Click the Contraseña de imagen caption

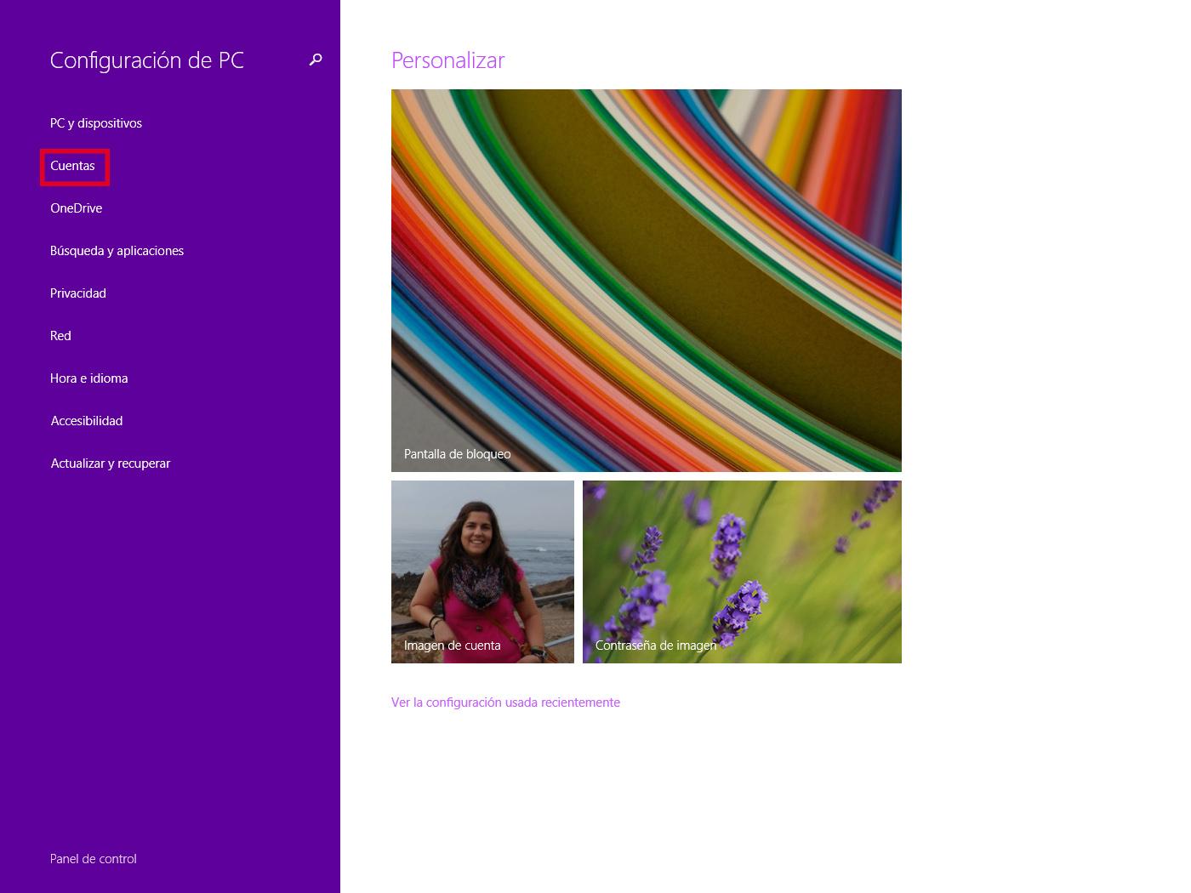(x=656, y=646)
